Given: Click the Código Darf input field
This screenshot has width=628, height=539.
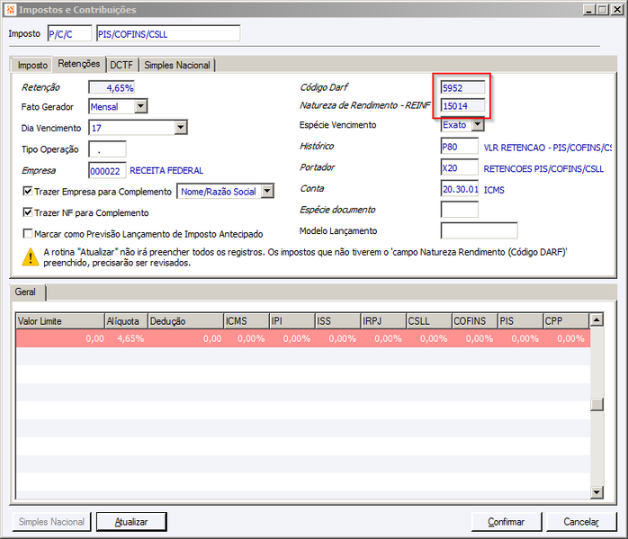Looking at the screenshot, I should click(462, 87).
